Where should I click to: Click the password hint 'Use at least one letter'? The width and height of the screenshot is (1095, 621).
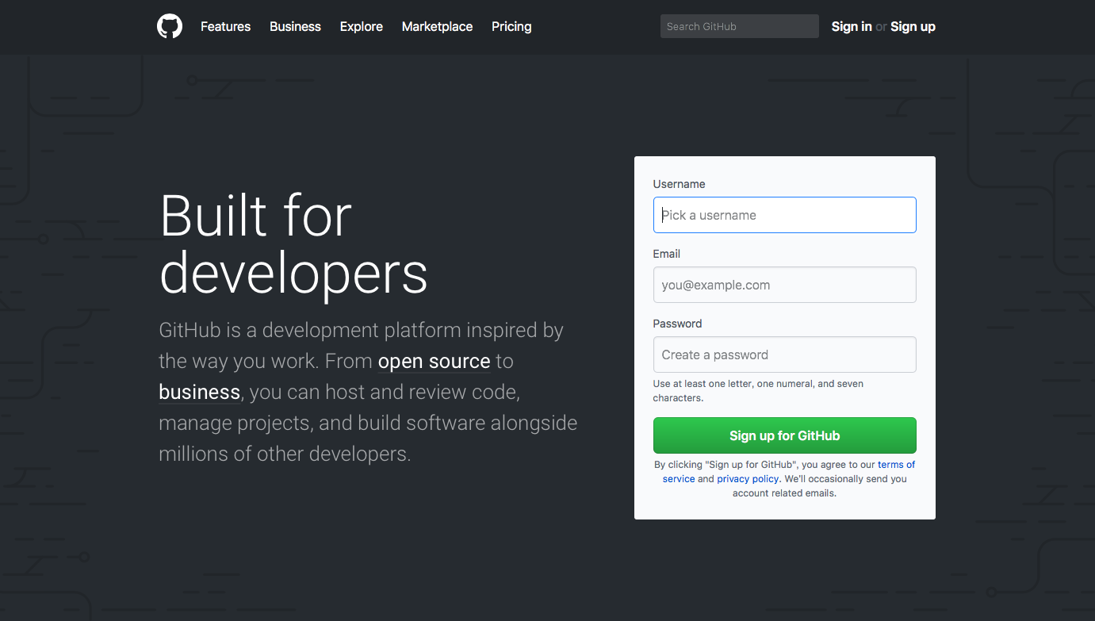pos(758,391)
